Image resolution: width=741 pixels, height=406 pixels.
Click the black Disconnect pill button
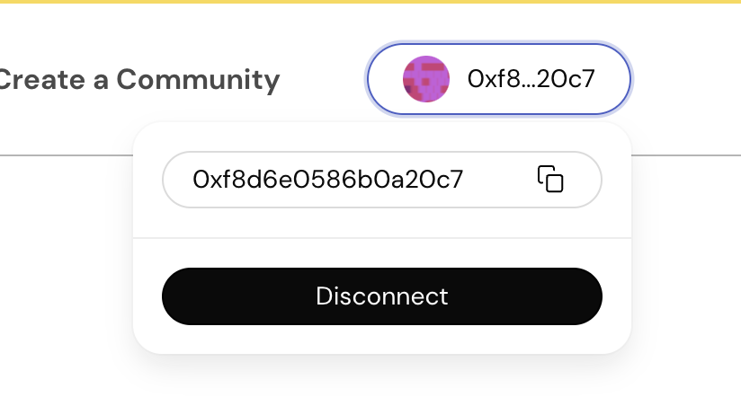point(382,296)
